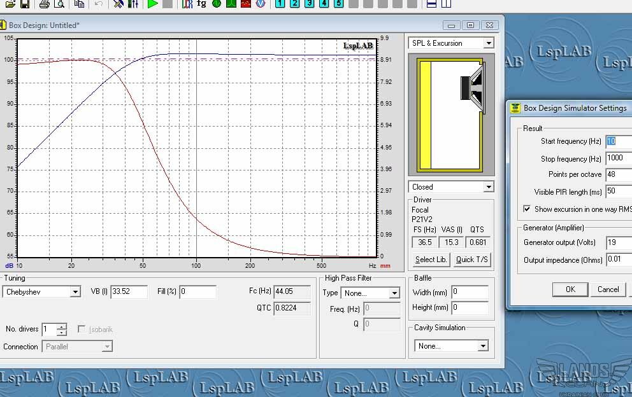Viewport: 632px width, 397px height.
Task: Click OK in simulator settings
Action: 570,289
